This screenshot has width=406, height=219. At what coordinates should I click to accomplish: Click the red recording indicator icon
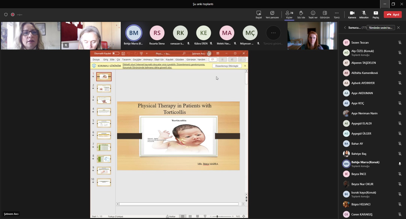(13, 15)
